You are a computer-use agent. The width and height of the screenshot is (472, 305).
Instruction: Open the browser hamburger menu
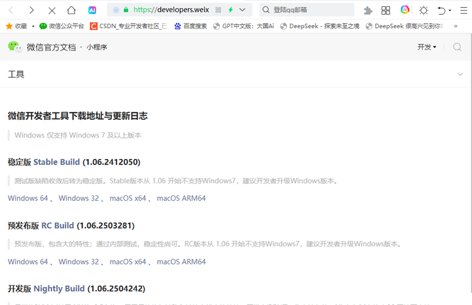(463, 11)
